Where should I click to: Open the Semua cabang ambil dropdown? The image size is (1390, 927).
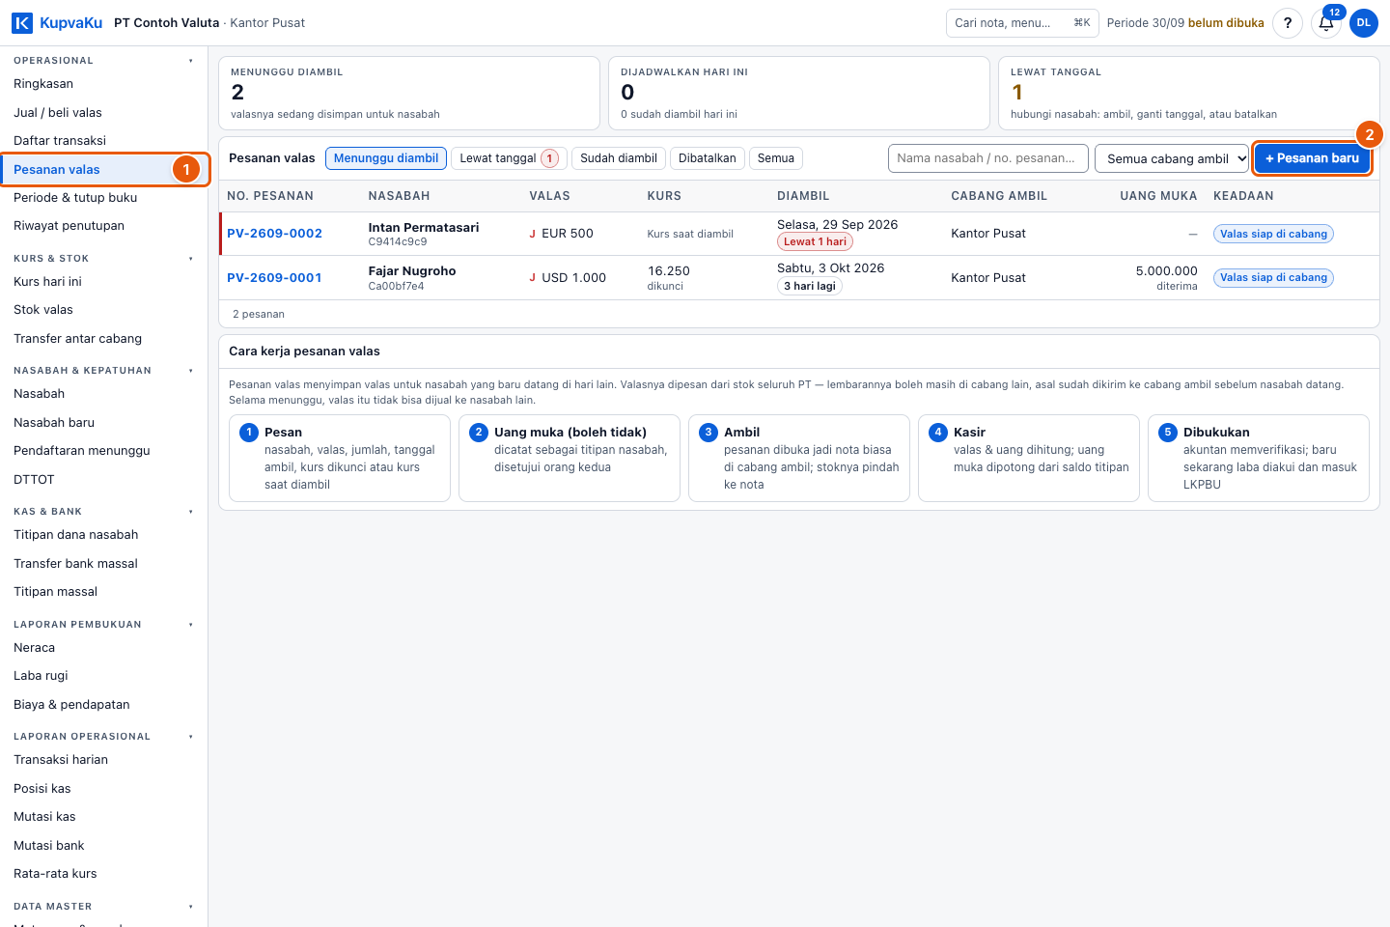click(1172, 158)
